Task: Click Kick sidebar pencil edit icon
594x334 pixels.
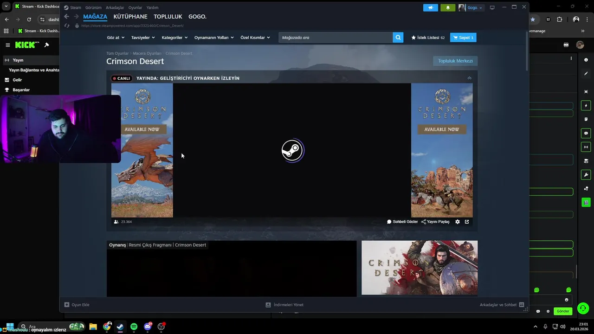Action: [586, 73]
